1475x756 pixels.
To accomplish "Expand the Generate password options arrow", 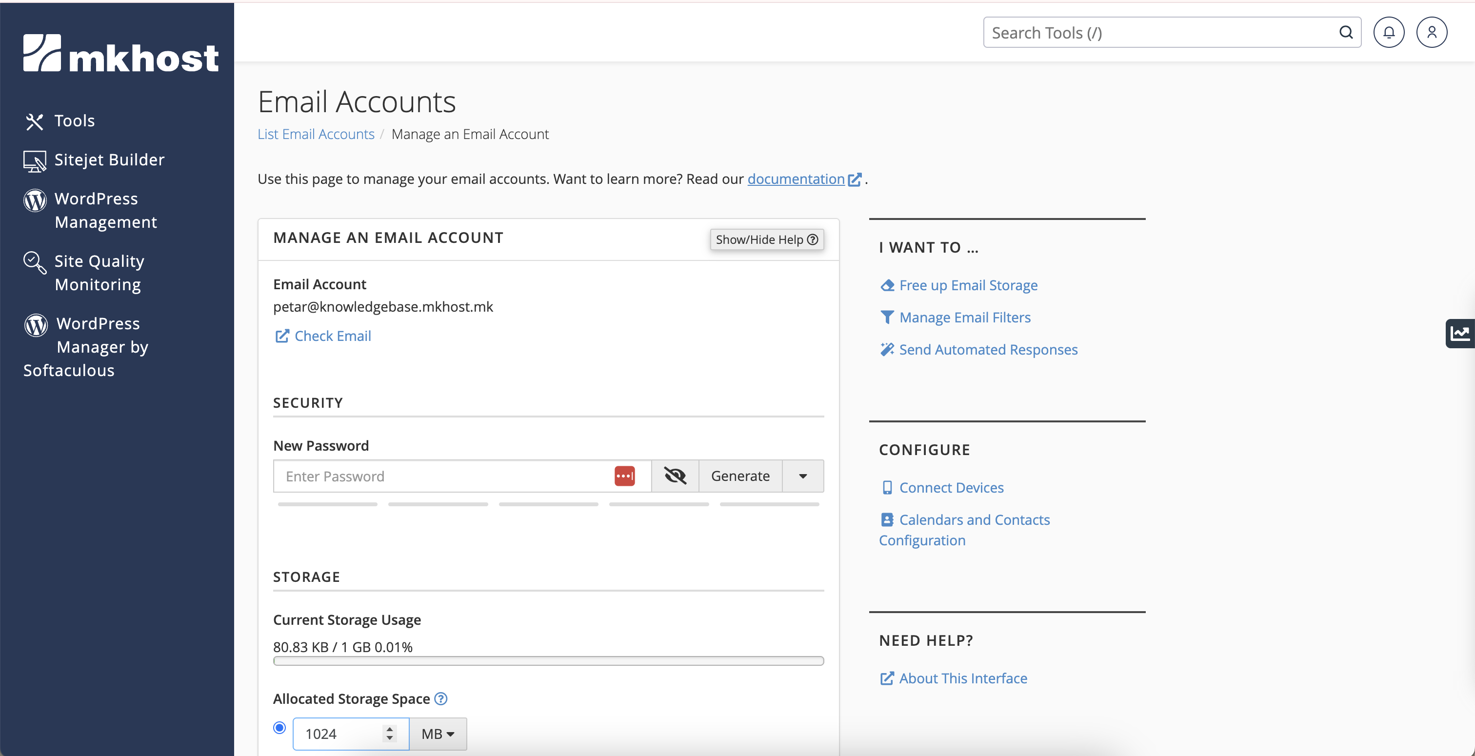I will (x=803, y=476).
